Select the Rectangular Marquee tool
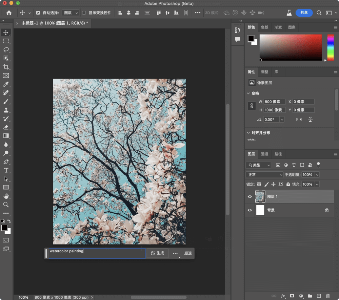This screenshot has width=339, height=300. click(x=6, y=41)
